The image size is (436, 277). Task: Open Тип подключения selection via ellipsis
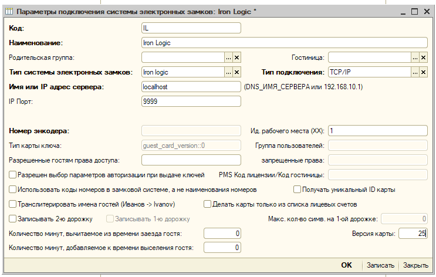click(415, 72)
